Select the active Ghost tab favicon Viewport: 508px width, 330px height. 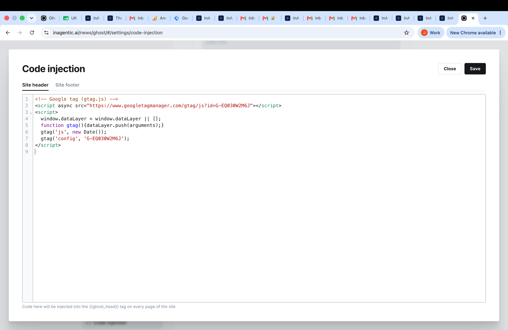click(464, 18)
